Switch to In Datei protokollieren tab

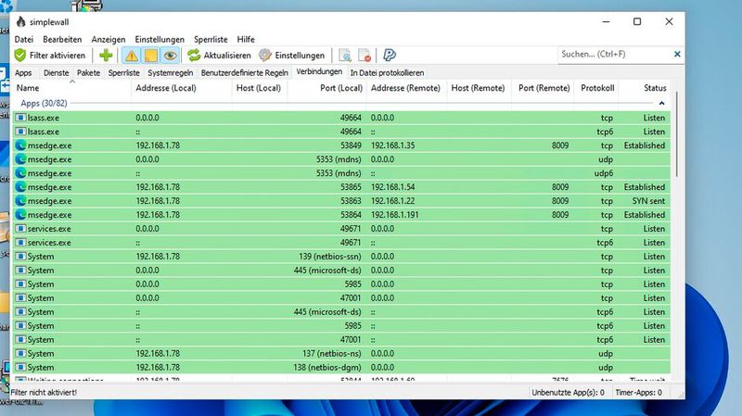(387, 73)
